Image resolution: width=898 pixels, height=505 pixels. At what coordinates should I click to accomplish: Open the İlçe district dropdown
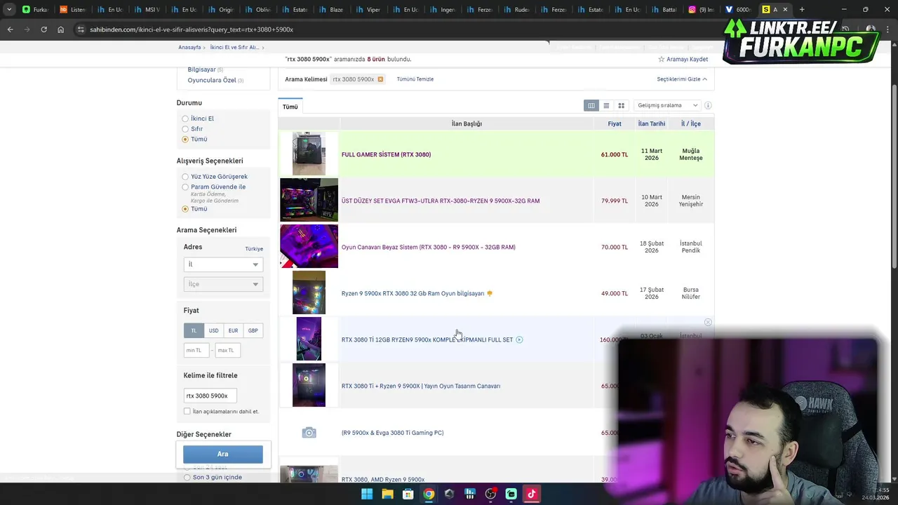[x=223, y=284]
